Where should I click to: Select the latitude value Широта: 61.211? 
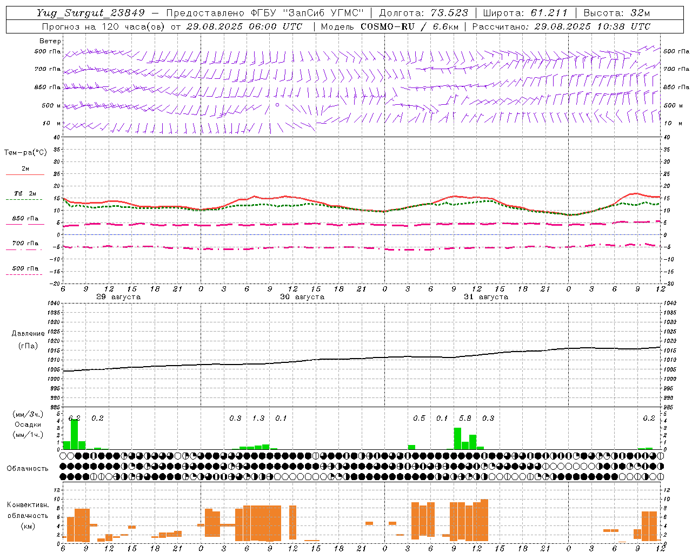click(525, 13)
